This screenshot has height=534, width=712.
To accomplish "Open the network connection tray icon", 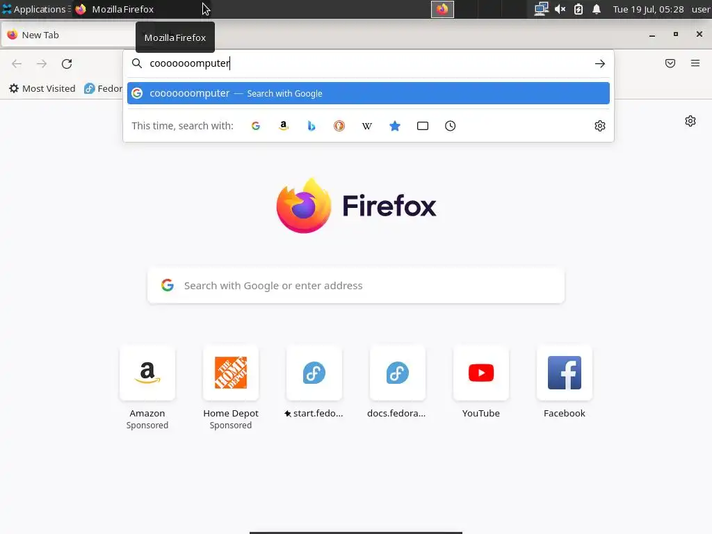I will (x=541, y=9).
